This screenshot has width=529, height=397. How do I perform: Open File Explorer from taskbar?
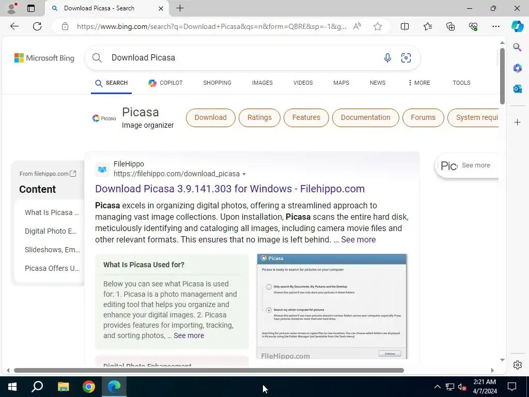point(63,387)
